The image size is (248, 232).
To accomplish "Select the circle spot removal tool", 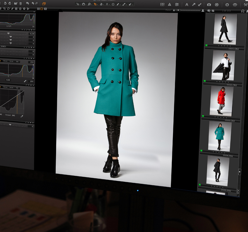I will (113, 4).
